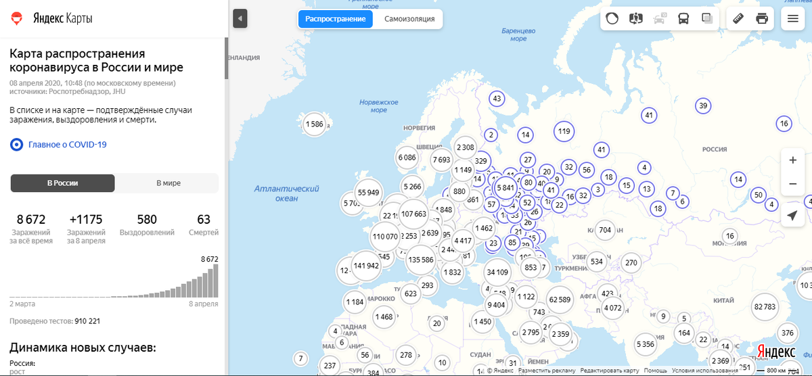
Task: Select the В мире tab
Action: click(168, 183)
